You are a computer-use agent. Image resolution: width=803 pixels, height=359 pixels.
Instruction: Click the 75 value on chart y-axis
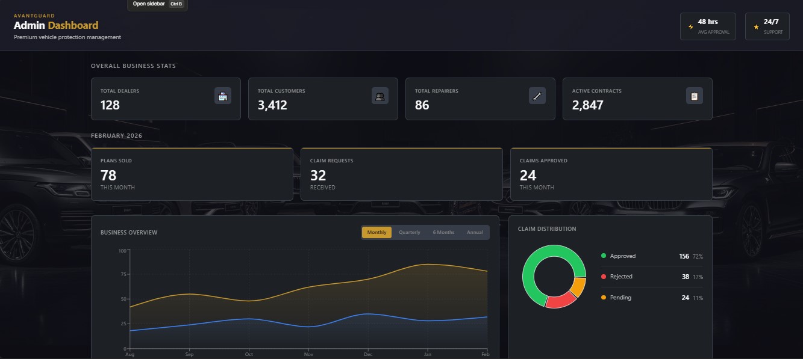(x=123, y=274)
